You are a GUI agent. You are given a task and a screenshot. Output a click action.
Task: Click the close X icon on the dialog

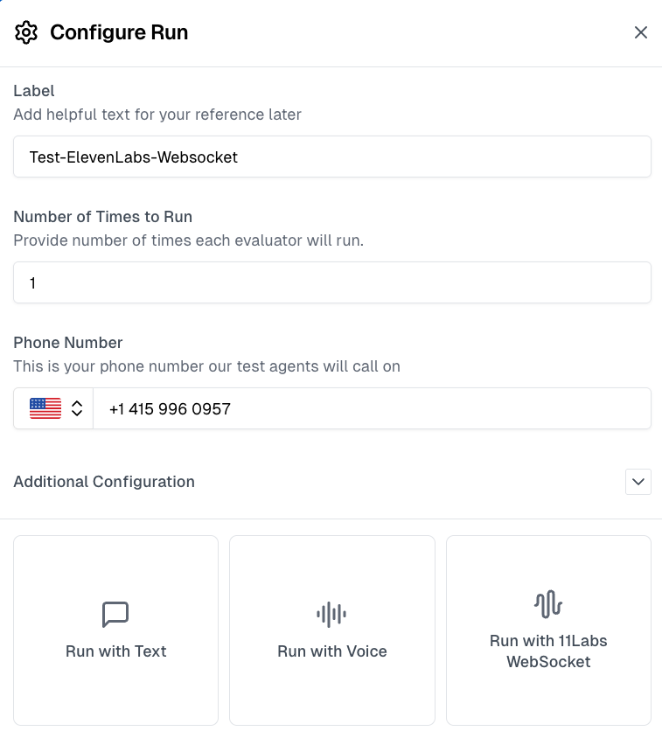click(x=641, y=32)
